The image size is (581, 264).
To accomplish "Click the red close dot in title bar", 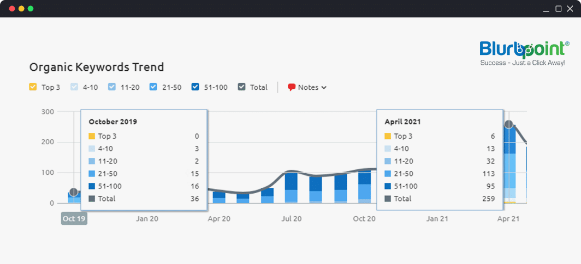I will click(x=12, y=9).
